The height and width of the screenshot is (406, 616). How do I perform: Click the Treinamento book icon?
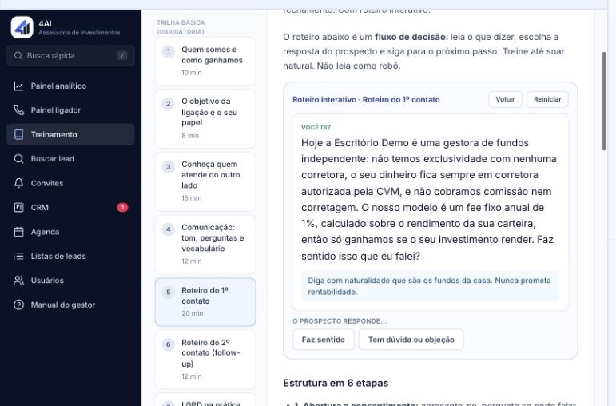coord(18,134)
